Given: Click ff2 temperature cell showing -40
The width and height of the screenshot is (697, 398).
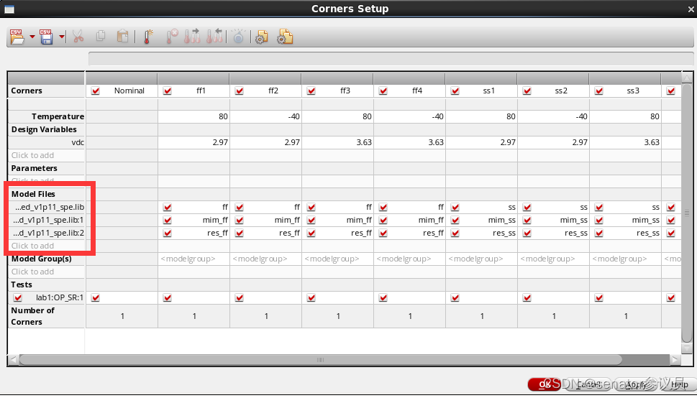Looking at the screenshot, I should tap(266, 116).
